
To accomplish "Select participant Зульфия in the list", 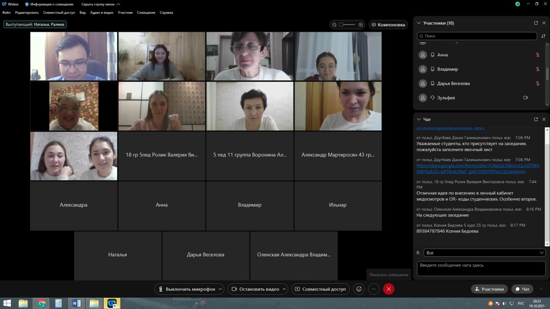I will [x=479, y=98].
